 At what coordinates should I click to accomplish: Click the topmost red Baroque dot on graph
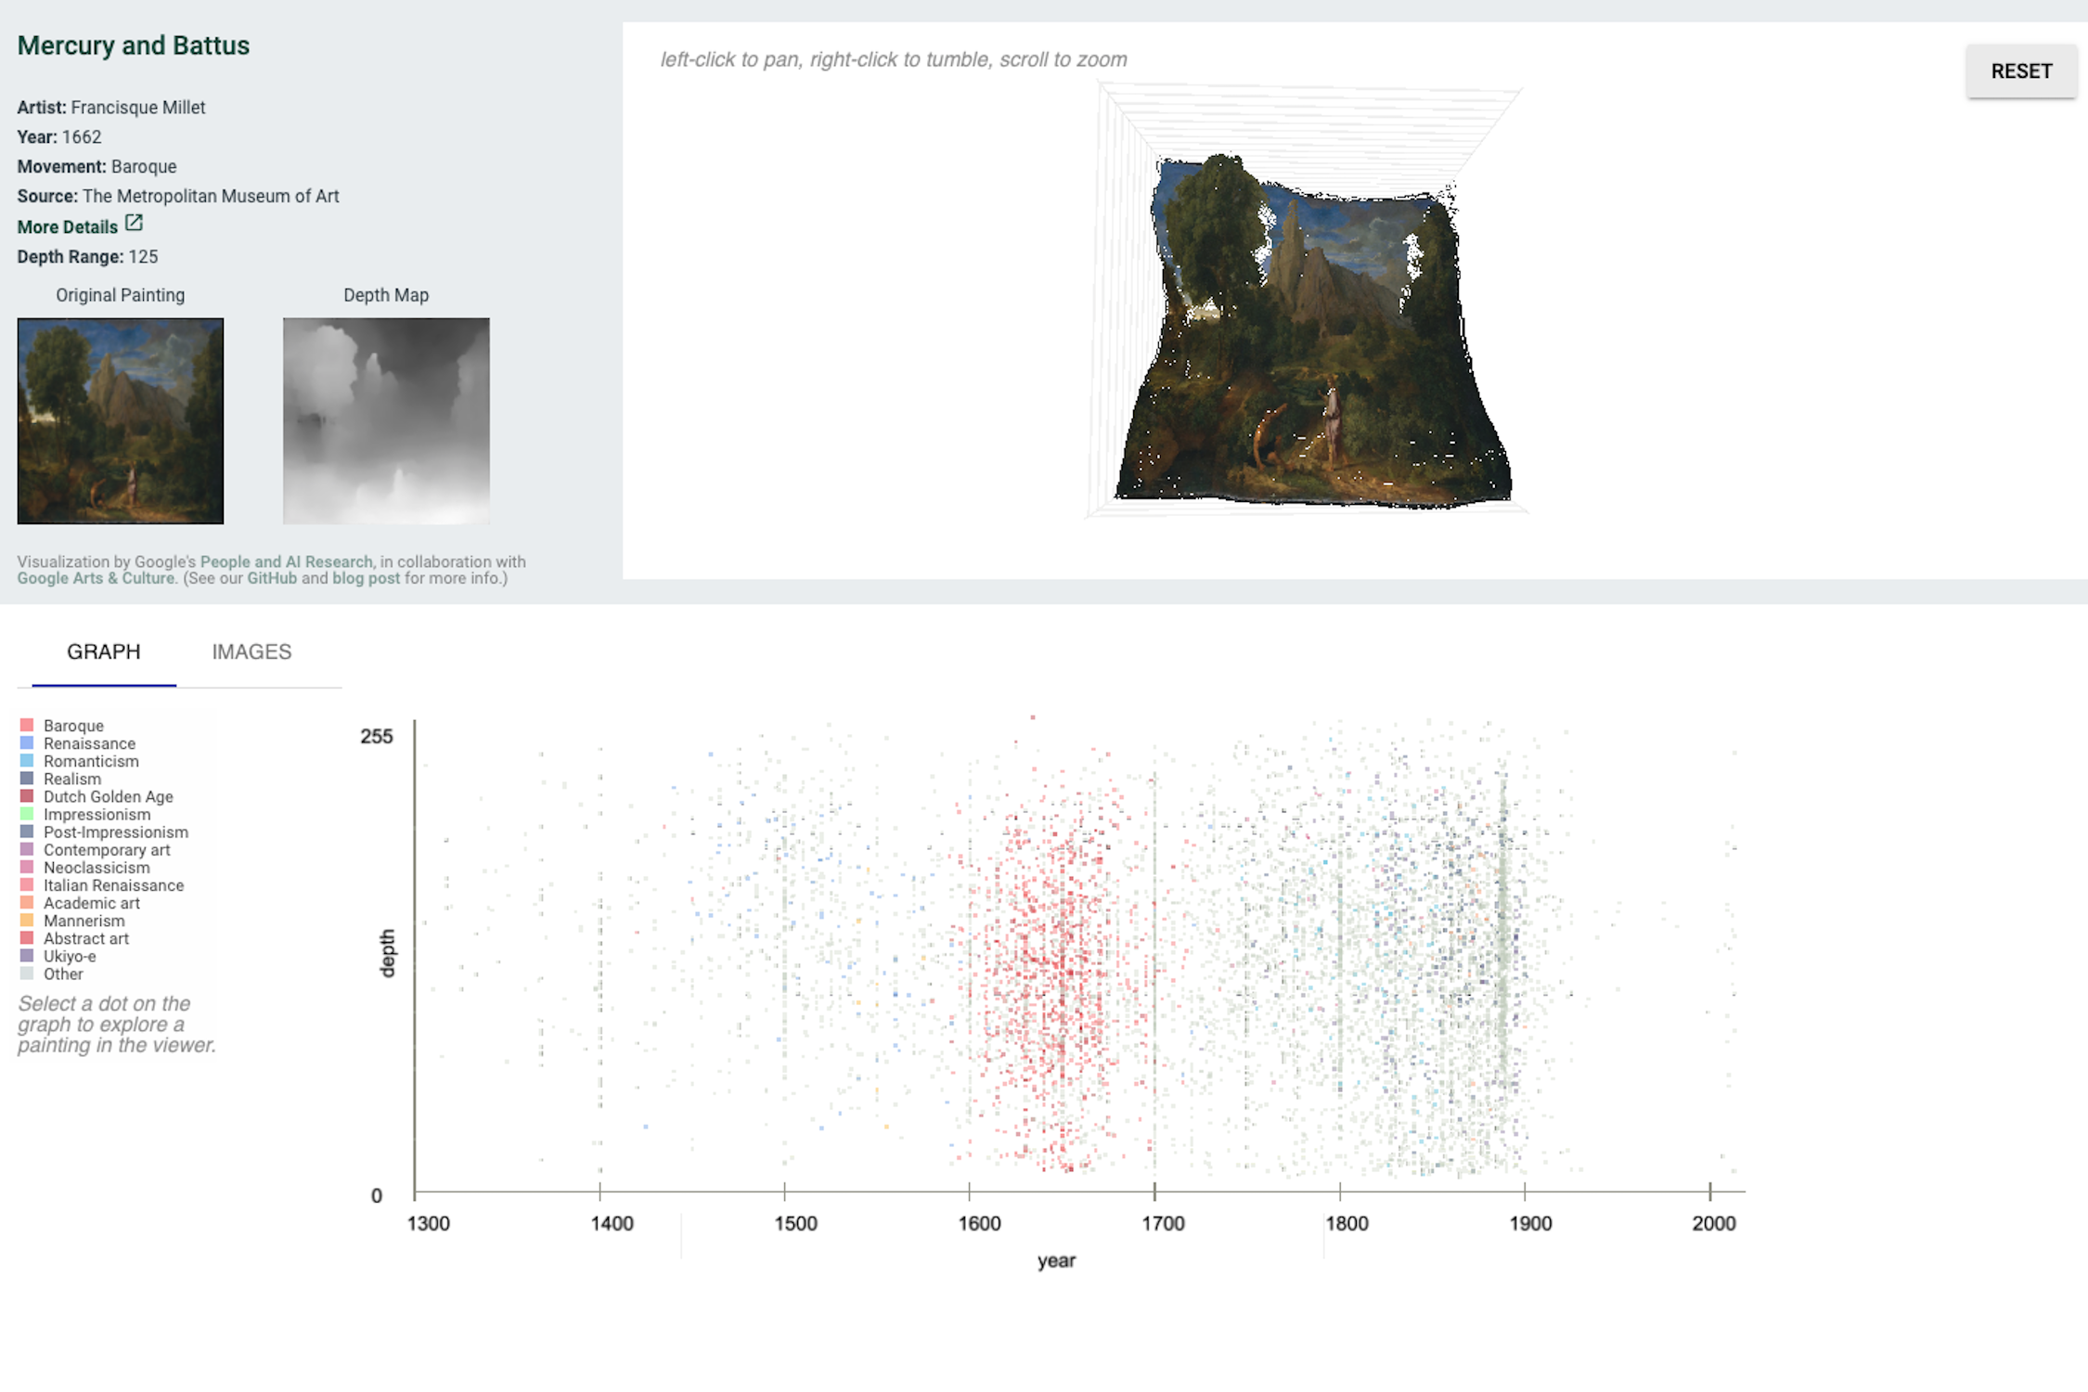[x=1033, y=717]
